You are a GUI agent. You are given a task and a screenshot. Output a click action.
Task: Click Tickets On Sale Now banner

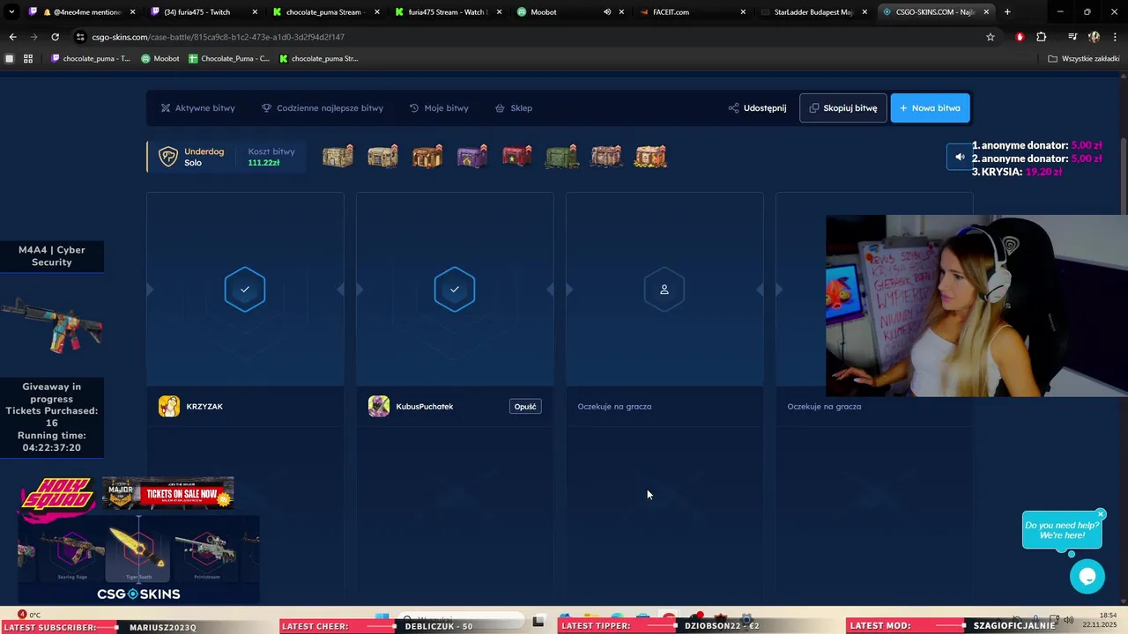pos(167,493)
